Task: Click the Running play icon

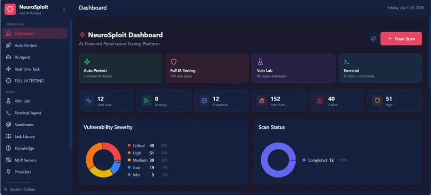Action: point(146,101)
